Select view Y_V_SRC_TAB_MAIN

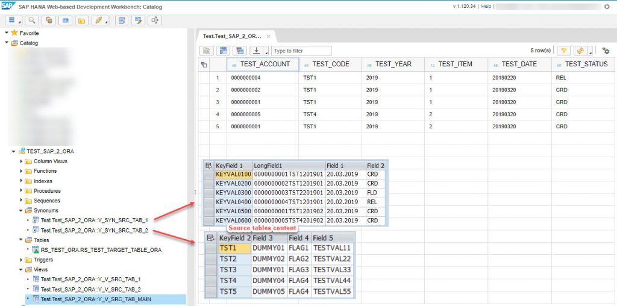pos(96,299)
